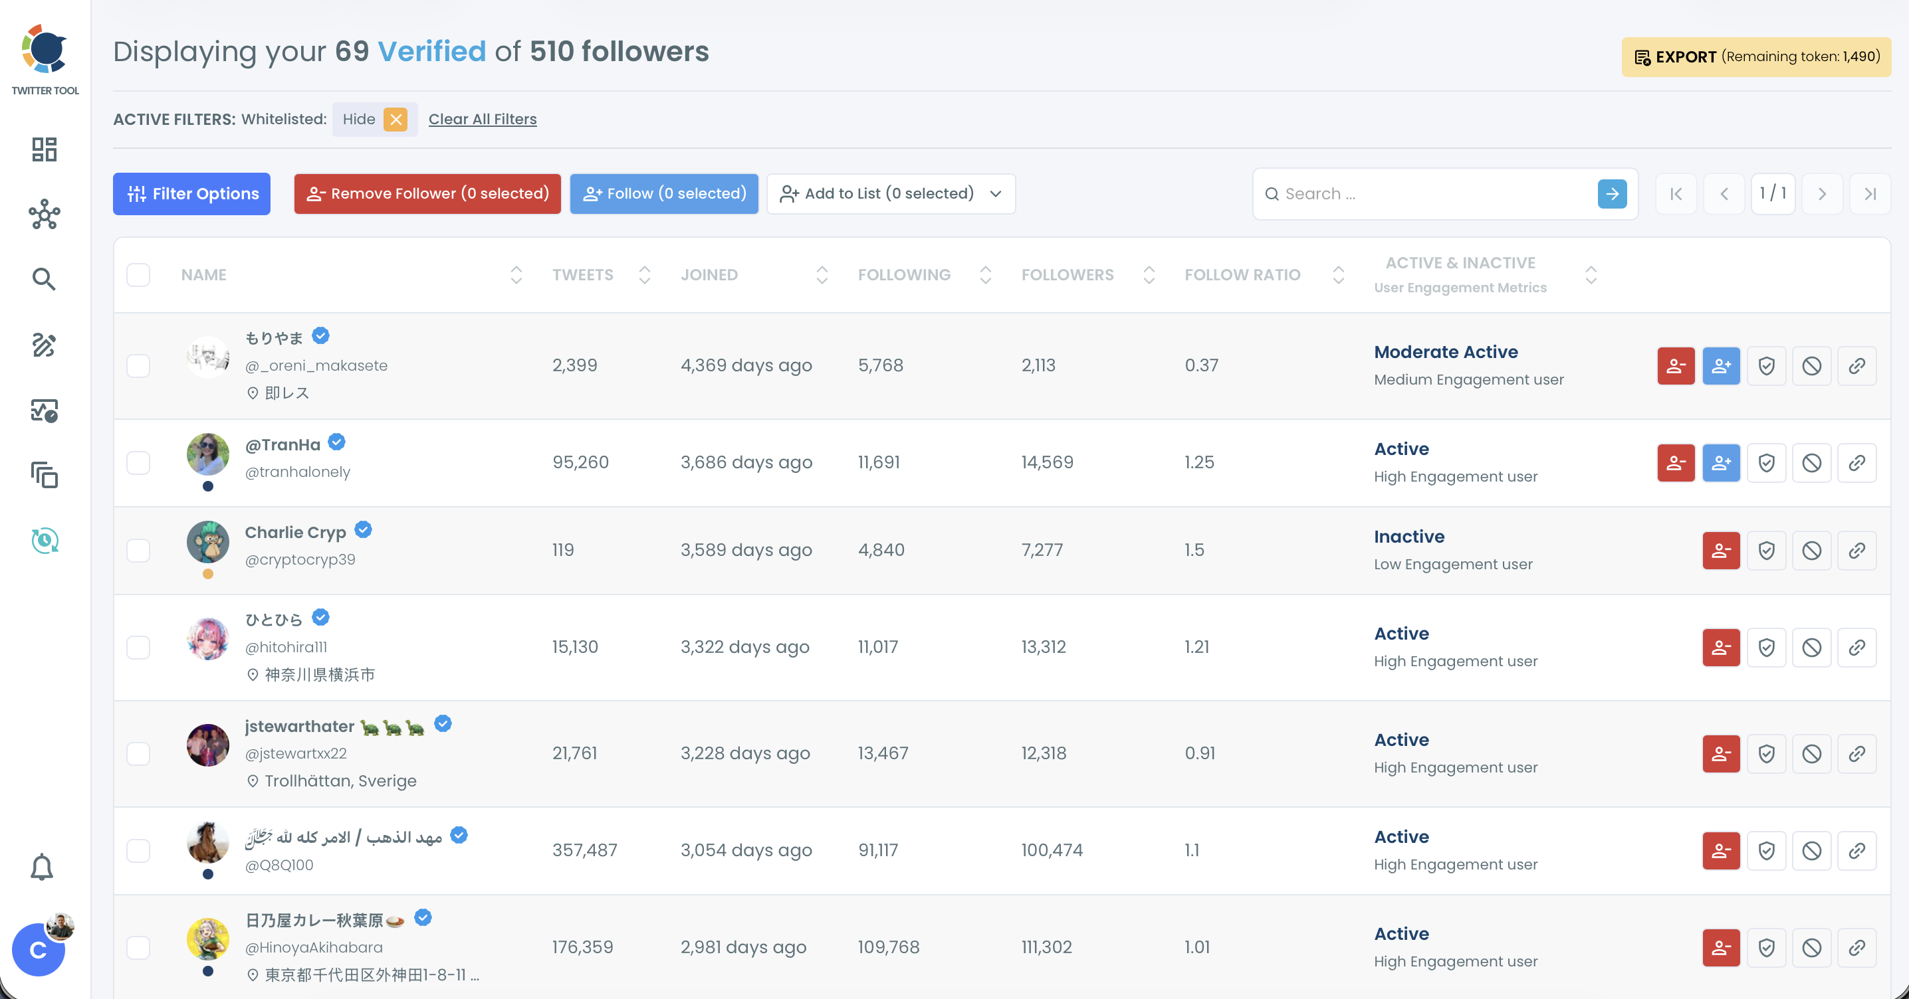Block @hitohira111 using the ban icon
This screenshot has width=1909, height=999.
(x=1811, y=647)
